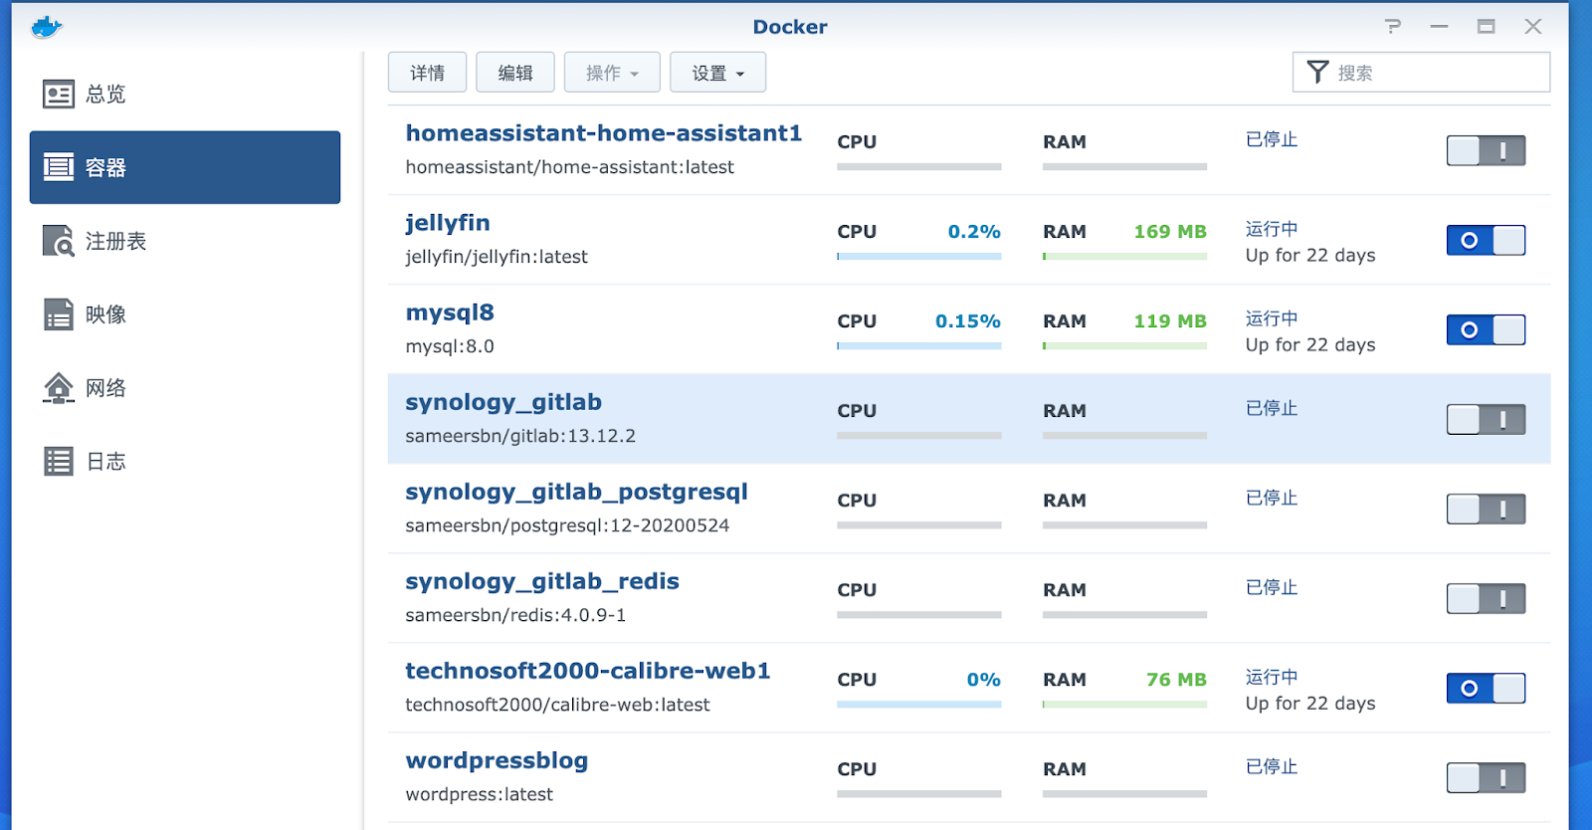The height and width of the screenshot is (830, 1592).
Task: Click wordpressblog 已停止 status text
Action: (x=1272, y=767)
